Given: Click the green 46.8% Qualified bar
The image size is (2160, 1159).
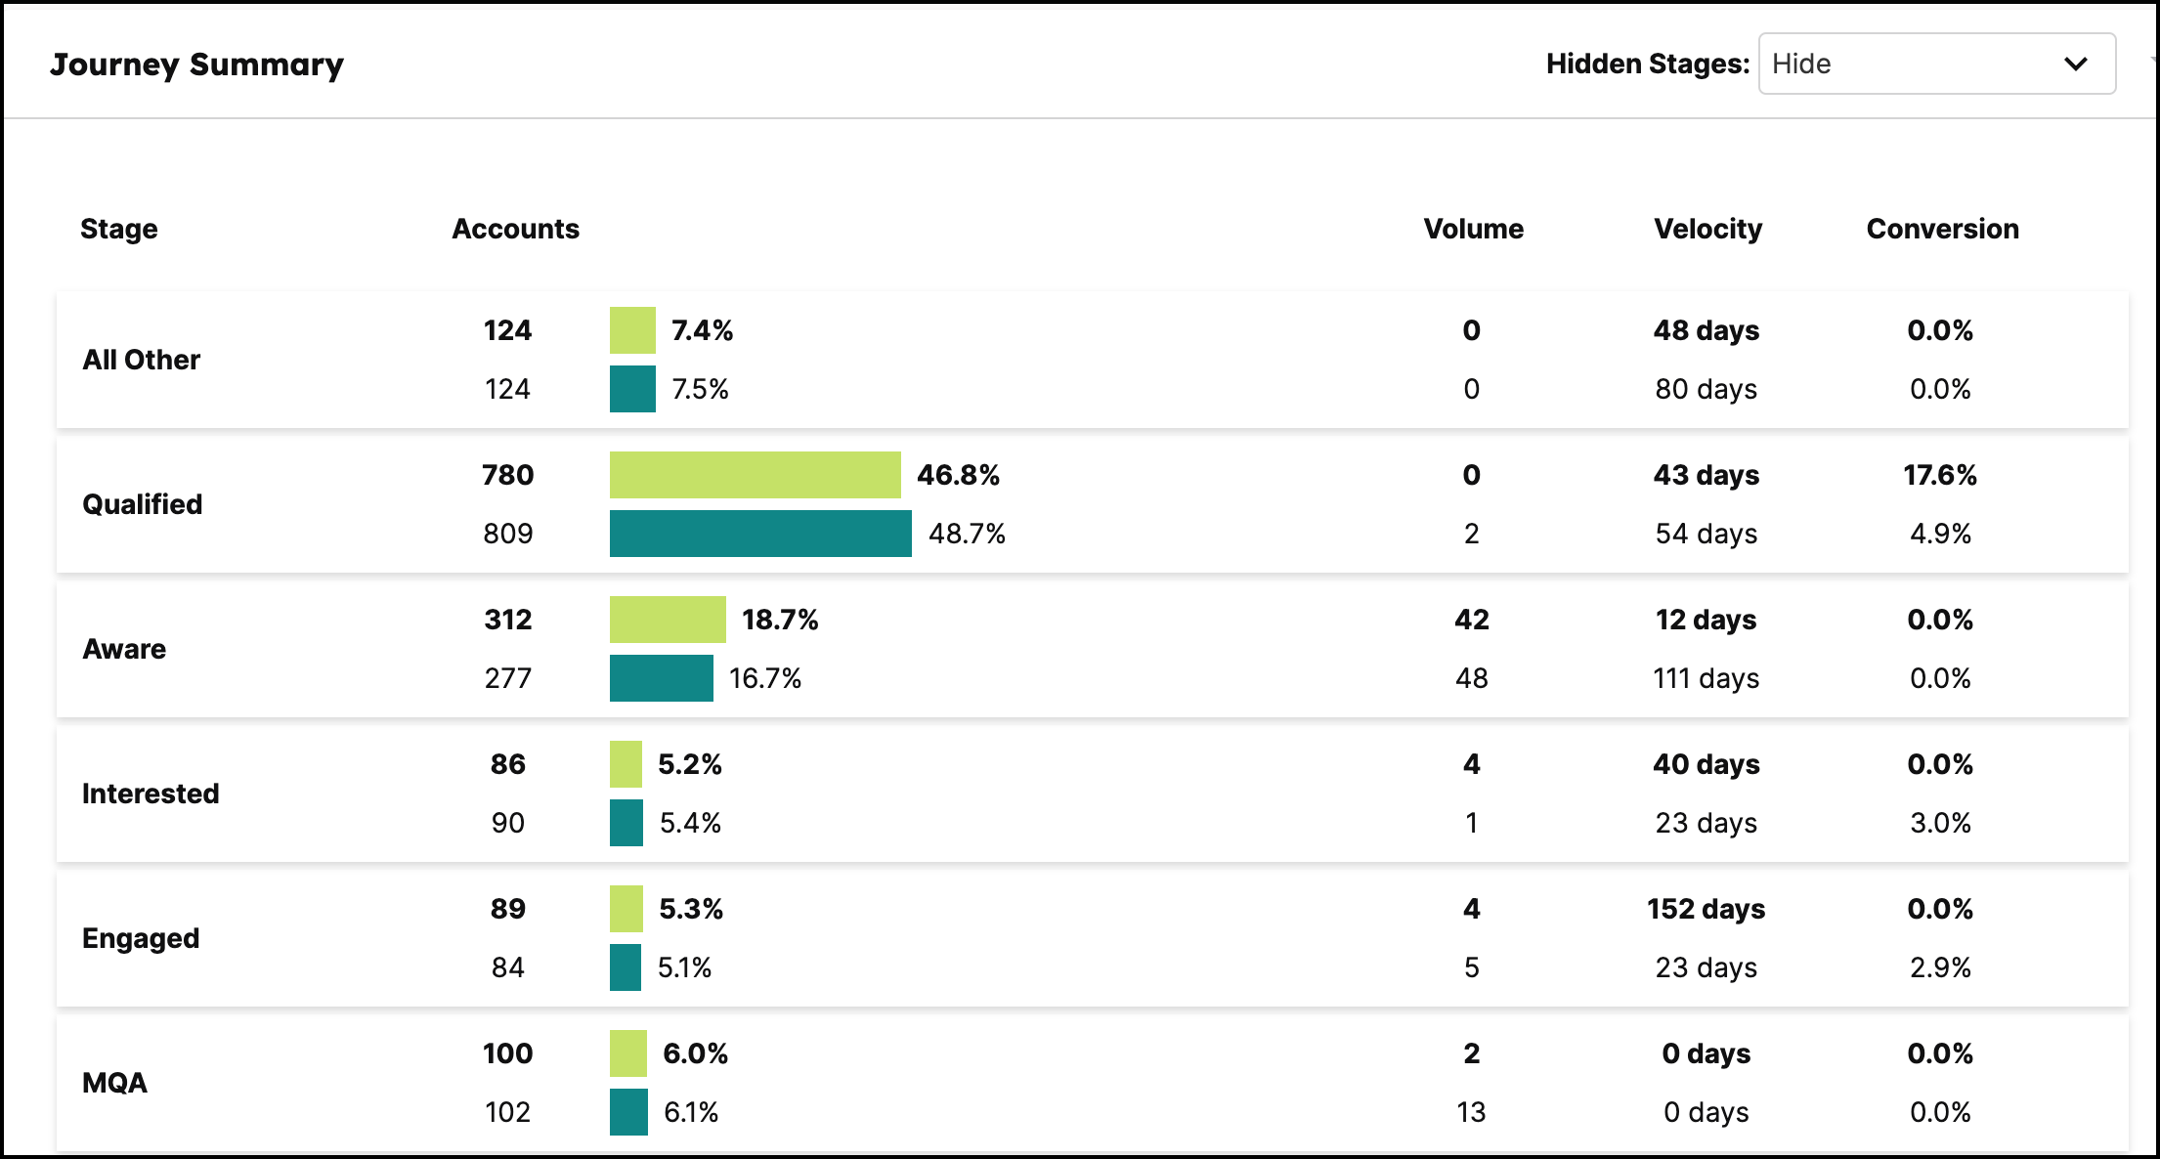Looking at the screenshot, I should pos(756,476).
